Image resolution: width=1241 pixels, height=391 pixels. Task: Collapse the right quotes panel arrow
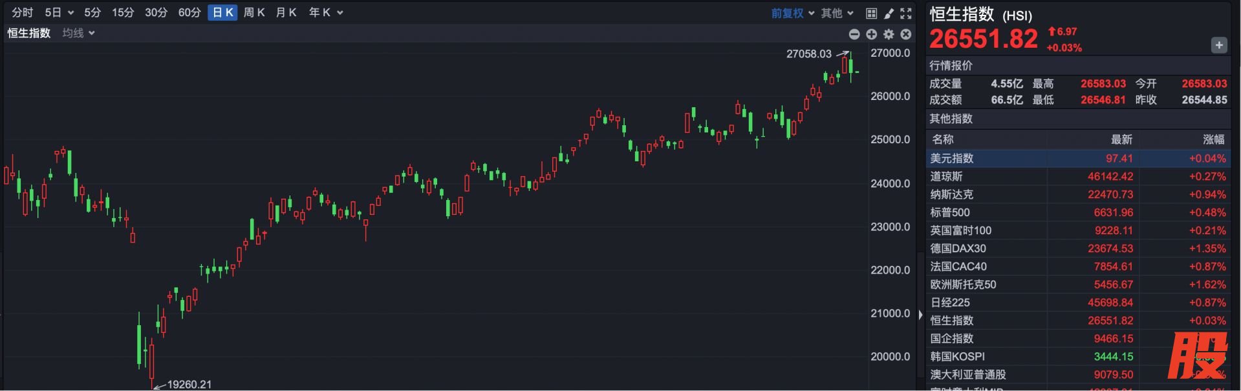(x=920, y=315)
